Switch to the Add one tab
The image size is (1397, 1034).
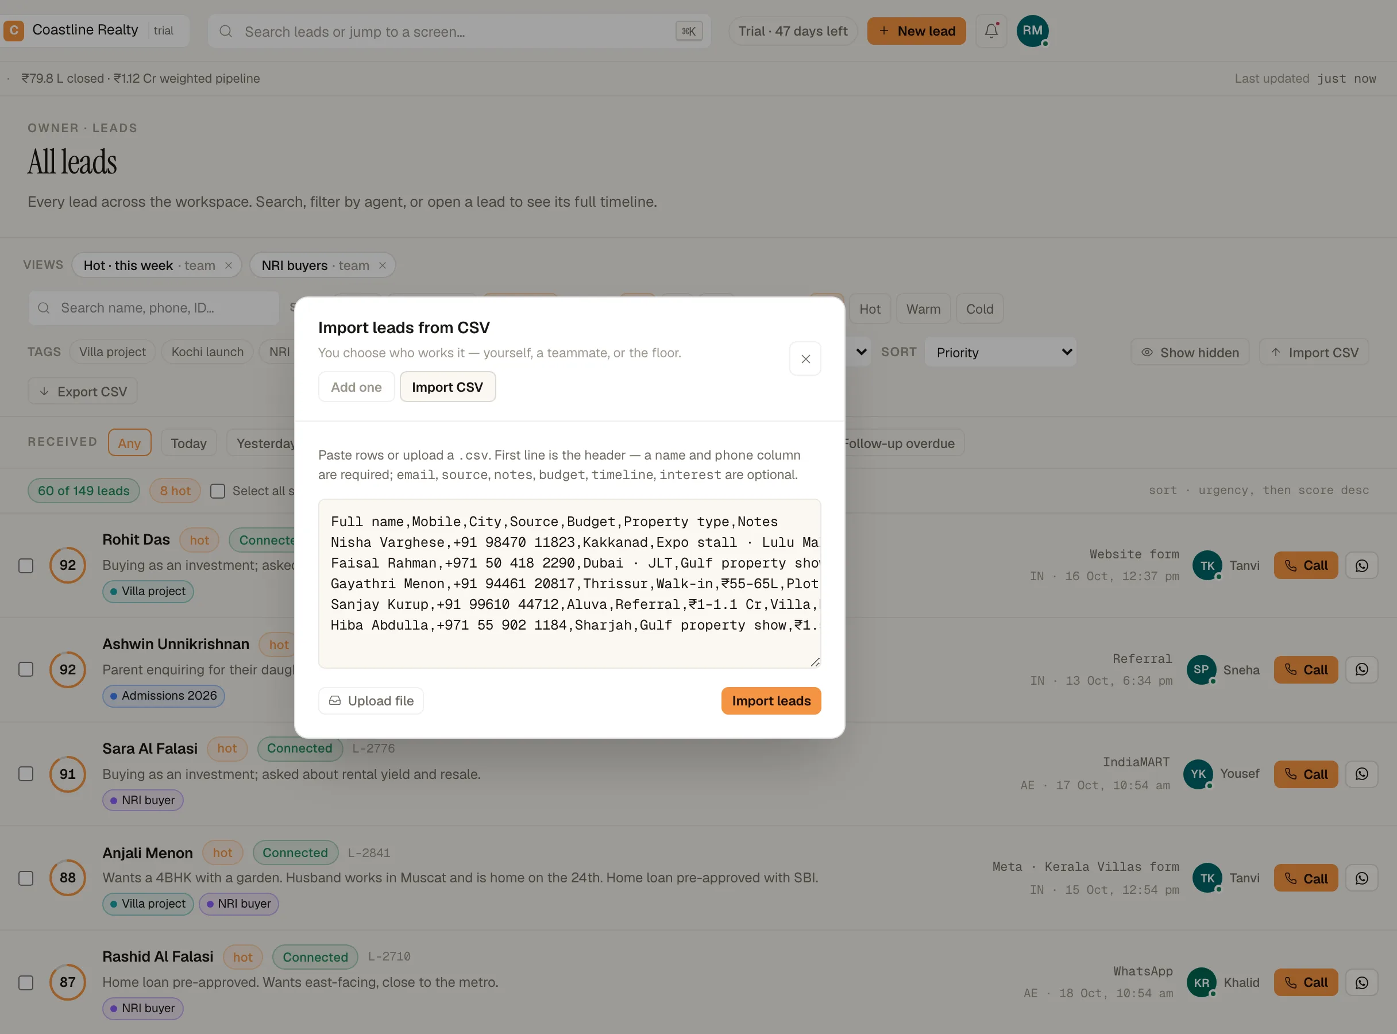coord(356,387)
